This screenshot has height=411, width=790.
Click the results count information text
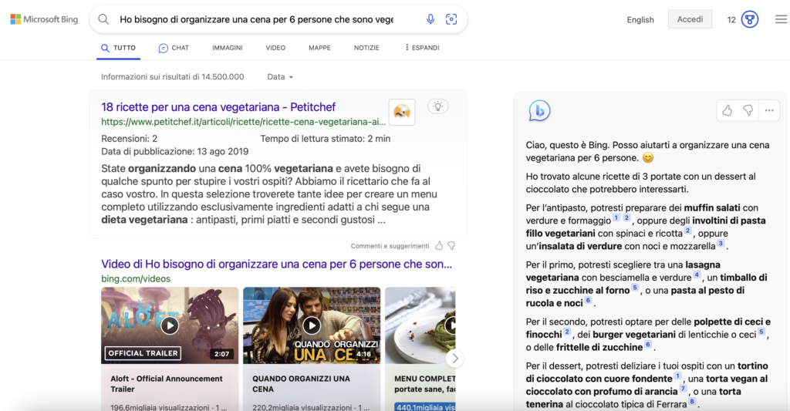click(x=172, y=76)
